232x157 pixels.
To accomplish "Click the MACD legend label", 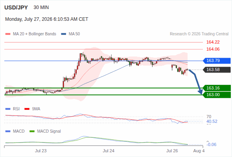I will click(19, 131).
